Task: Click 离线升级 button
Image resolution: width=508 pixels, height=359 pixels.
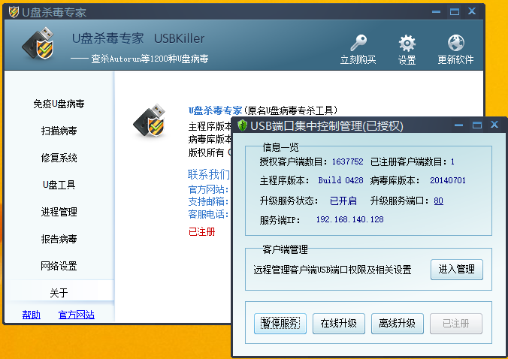Action: [x=398, y=324]
